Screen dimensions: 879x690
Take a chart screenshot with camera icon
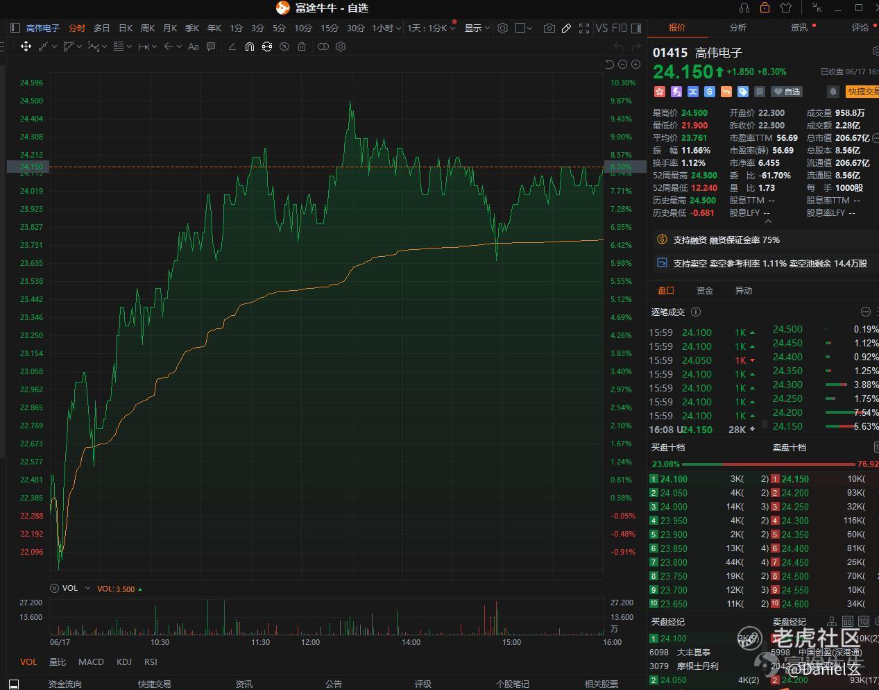(x=549, y=28)
